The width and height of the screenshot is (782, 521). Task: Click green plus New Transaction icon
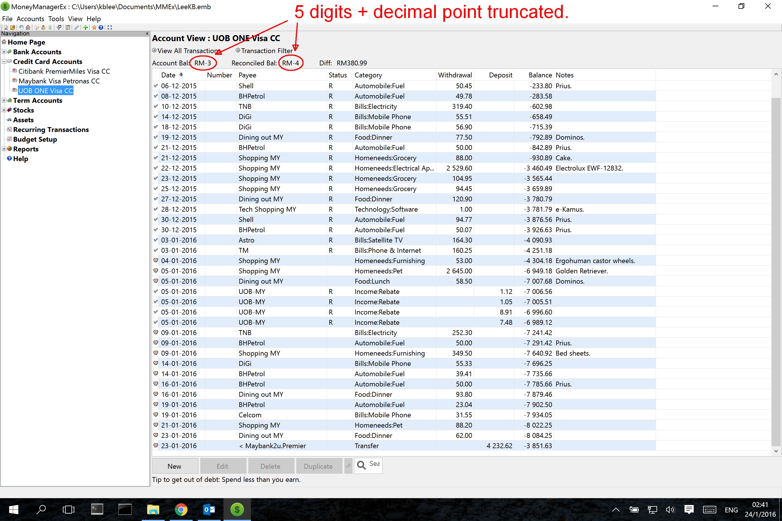[x=85, y=28]
